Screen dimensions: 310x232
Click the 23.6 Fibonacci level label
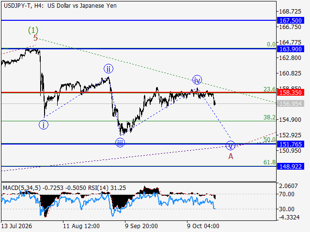(269, 89)
